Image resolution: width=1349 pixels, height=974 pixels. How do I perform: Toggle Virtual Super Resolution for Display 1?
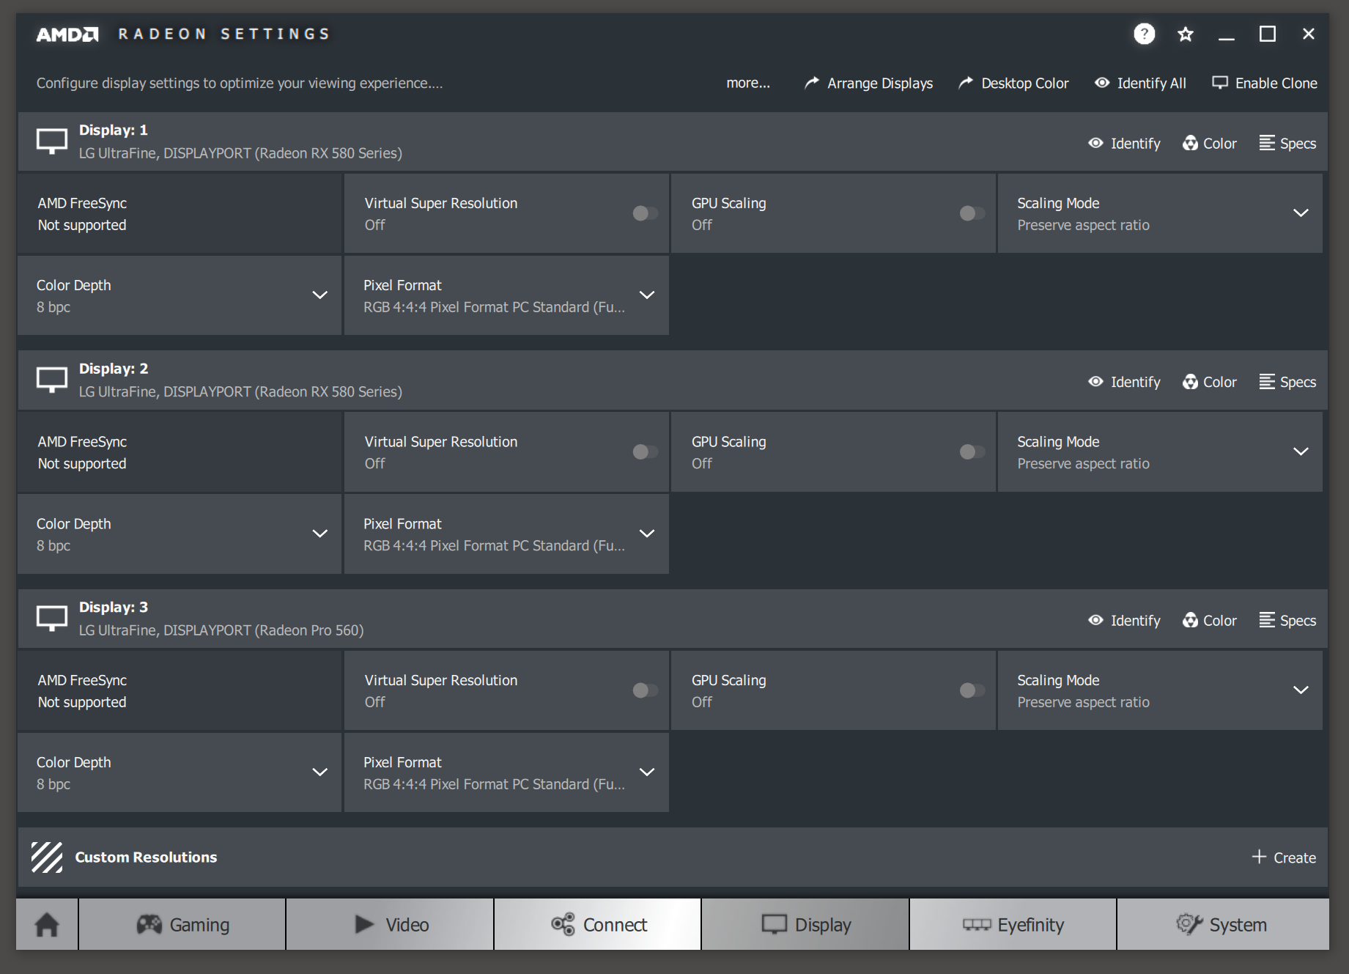click(x=646, y=213)
